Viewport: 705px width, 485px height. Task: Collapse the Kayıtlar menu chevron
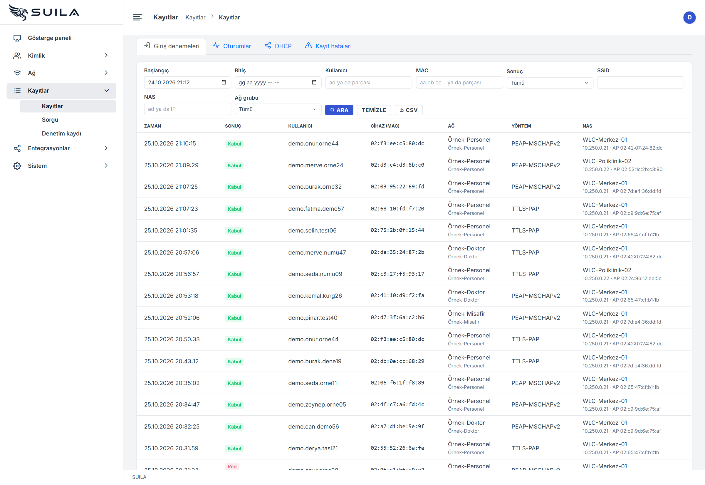[x=107, y=91]
